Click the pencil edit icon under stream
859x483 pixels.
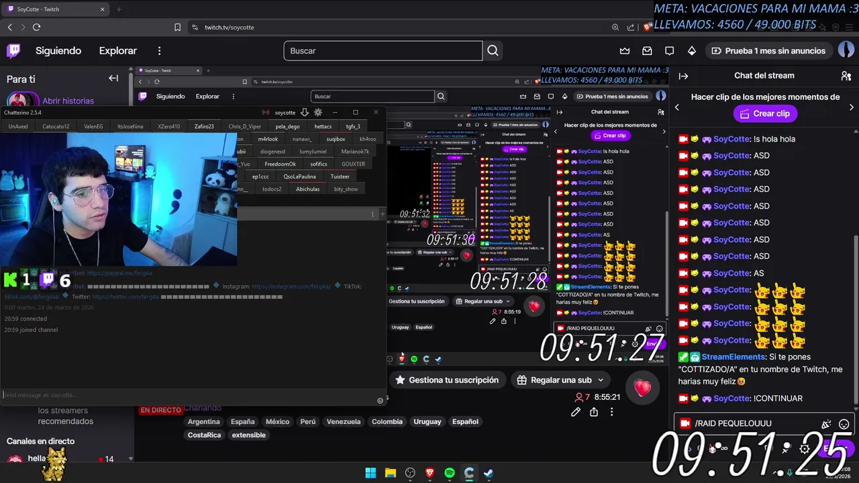(576, 412)
